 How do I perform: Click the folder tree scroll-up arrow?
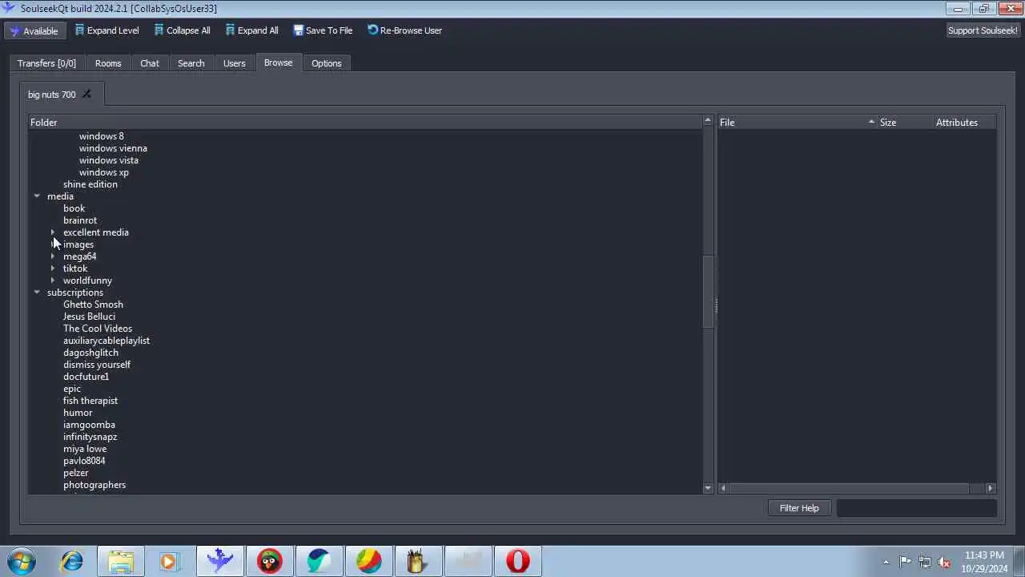pyautogui.click(x=707, y=121)
